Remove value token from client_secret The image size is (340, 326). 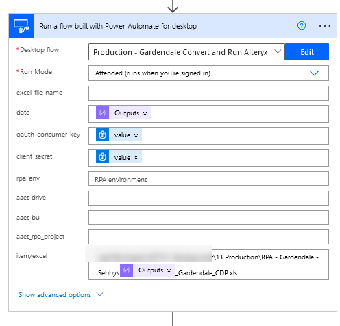click(136, 158)
